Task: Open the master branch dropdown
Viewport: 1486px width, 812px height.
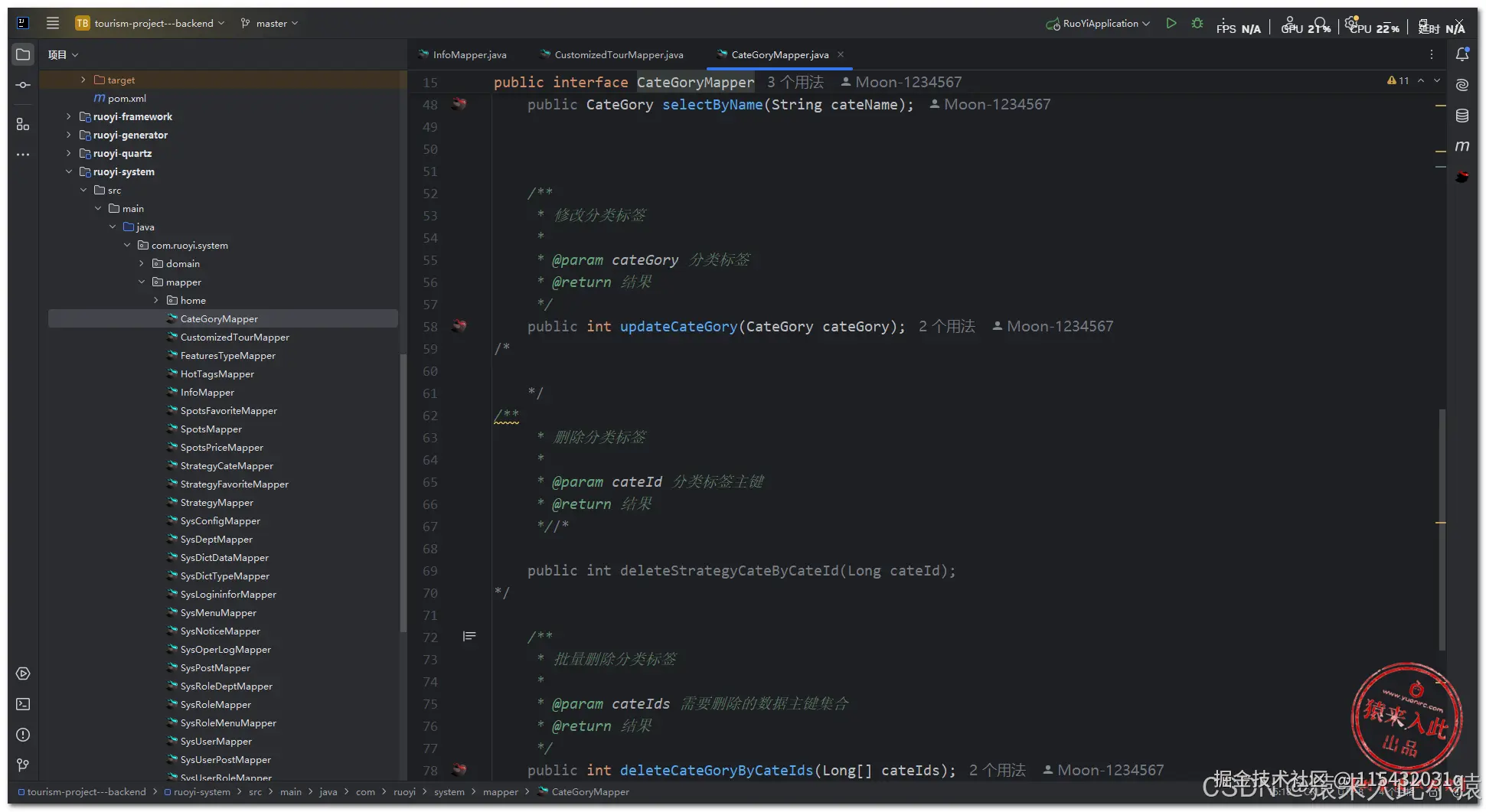Action: click(269, 23)
